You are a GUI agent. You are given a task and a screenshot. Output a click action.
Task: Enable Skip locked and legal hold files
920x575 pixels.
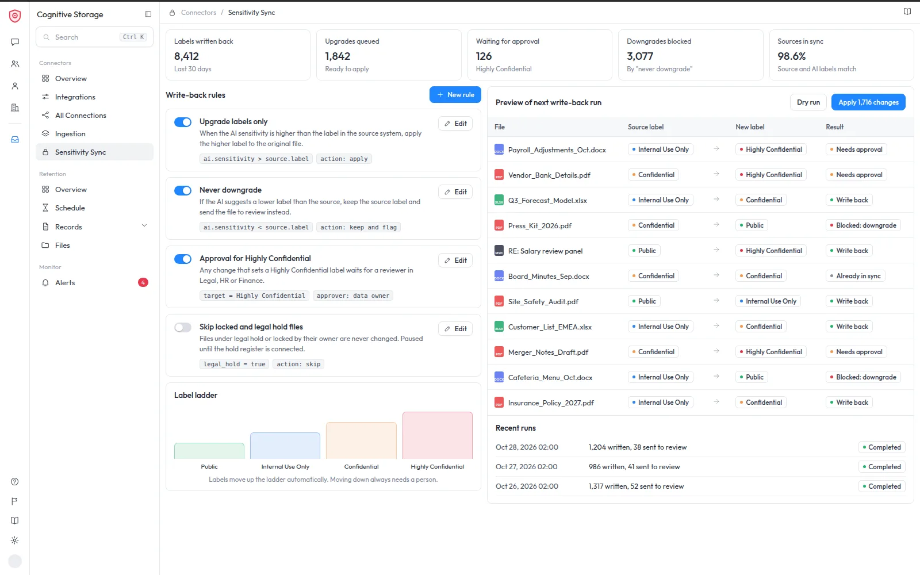(183, 327)
